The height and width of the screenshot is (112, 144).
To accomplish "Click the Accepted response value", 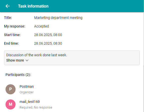I will pyautogui.click(x=41, y=26).
